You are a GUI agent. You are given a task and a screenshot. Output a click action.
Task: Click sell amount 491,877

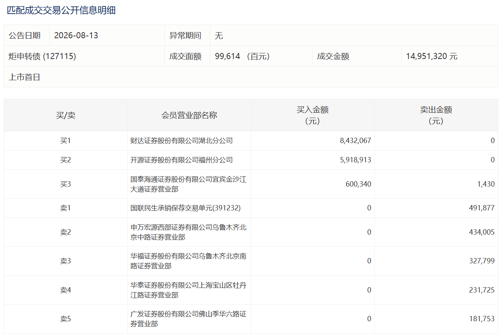pyautogui.click(x=482, y=208)
